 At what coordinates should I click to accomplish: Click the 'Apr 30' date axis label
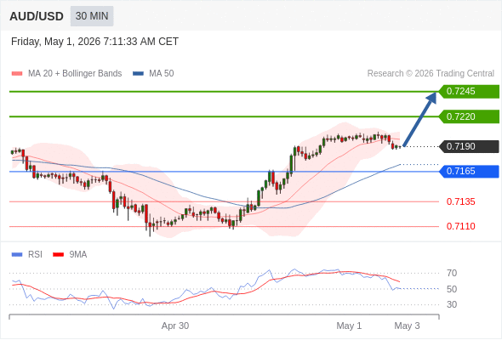click(x=175, y=326)
